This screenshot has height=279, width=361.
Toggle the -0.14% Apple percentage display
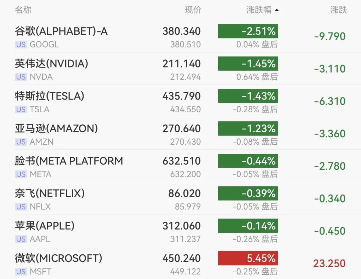[x=248, y=226]
